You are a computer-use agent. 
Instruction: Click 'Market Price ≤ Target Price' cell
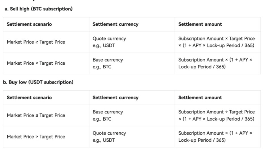click(36, 115)
